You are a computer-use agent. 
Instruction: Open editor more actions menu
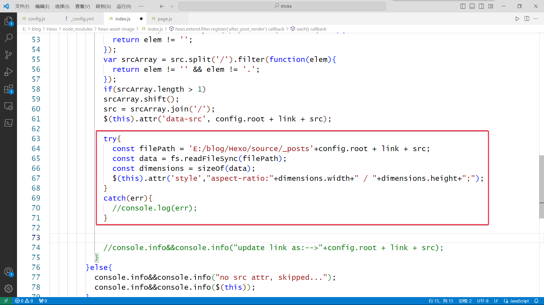pyautogui.click(x=536, y=19)
